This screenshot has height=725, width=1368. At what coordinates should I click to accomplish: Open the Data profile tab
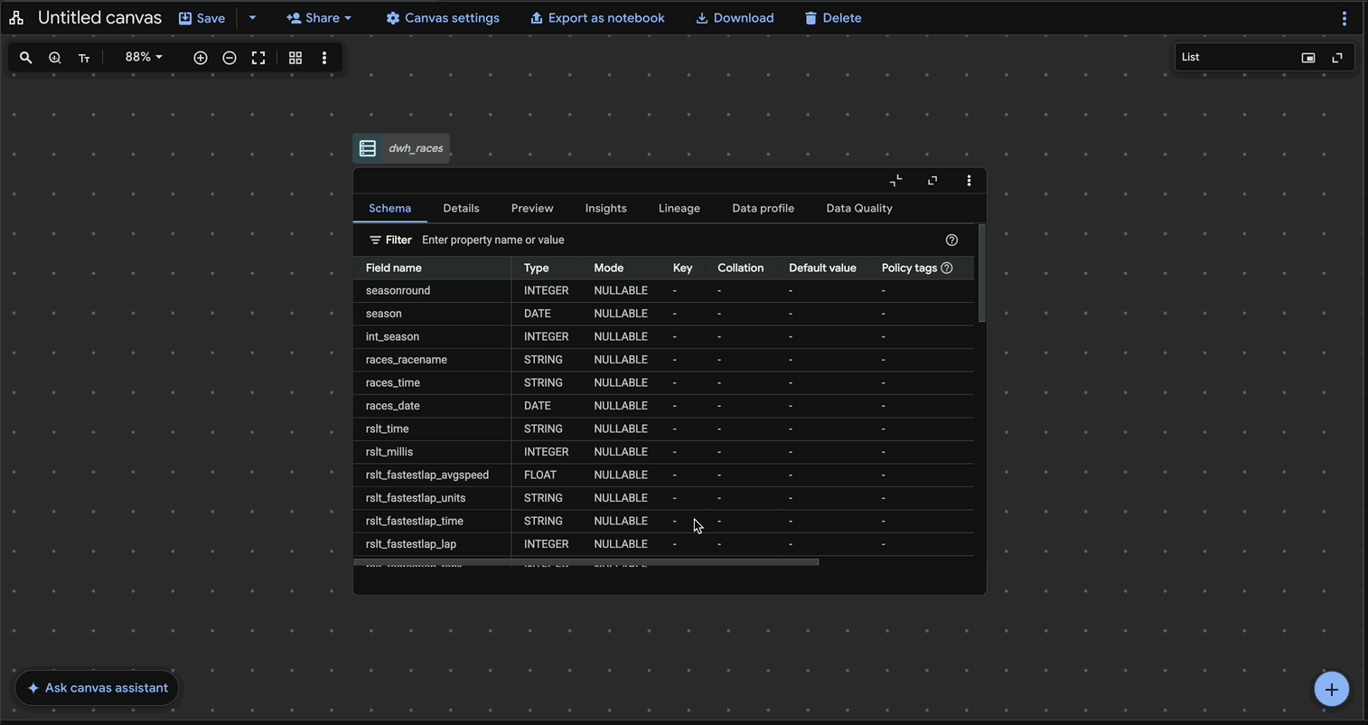pyautogui.click(x=763, y=208)
